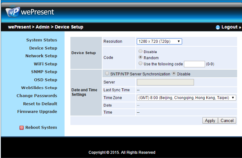This screenshot has height=158, width=242.
Task: Go to Device Setup in sidebar
Action: [x=43, y=48]
